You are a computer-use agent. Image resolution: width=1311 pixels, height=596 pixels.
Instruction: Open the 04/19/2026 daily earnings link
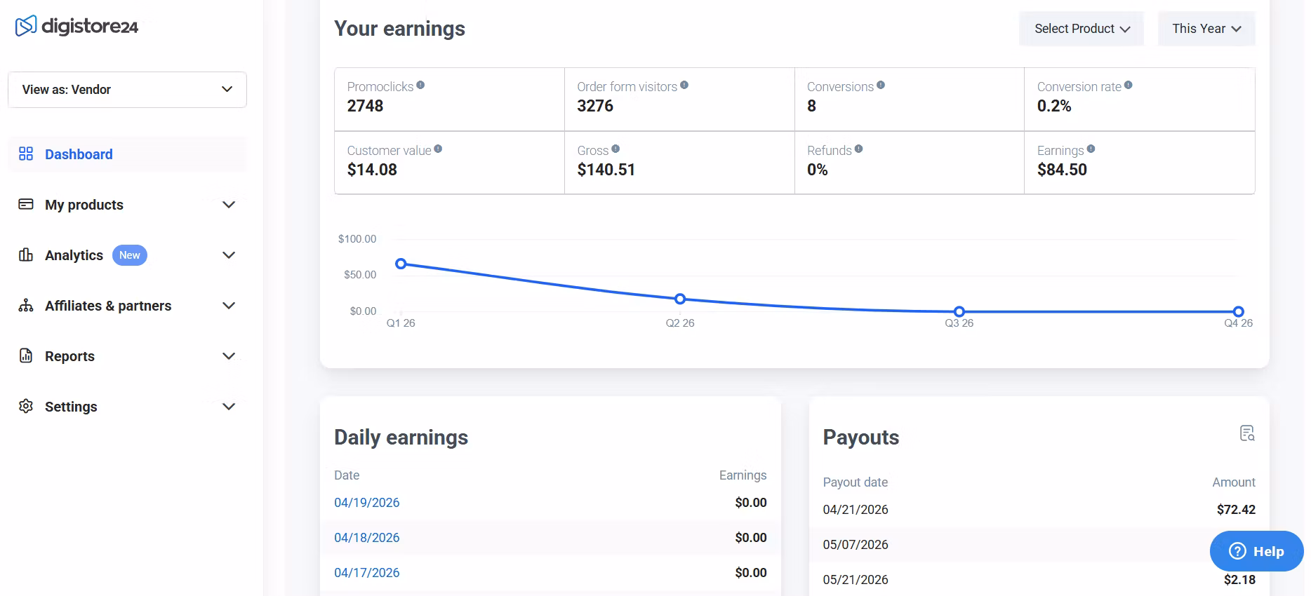[366, 503]
